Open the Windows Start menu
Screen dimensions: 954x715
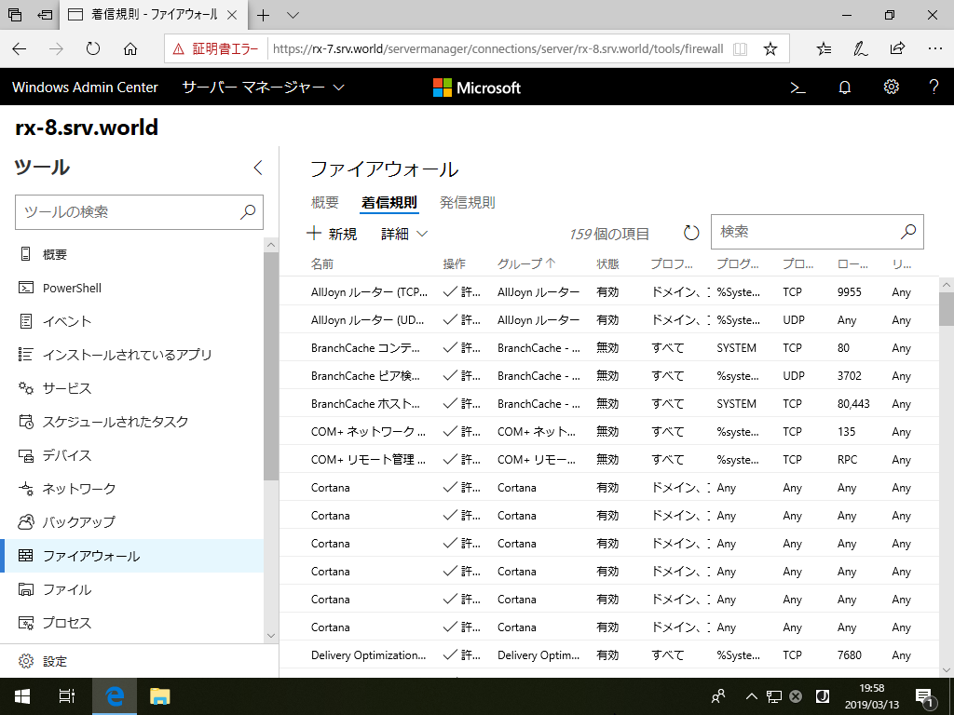tap(22, 696)
